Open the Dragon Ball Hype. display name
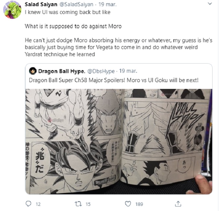The height and width of the screenshot is (211, 220). [62, 71]
